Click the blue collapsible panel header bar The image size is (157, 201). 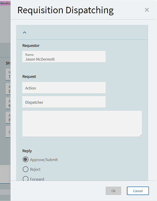point(82,32)
